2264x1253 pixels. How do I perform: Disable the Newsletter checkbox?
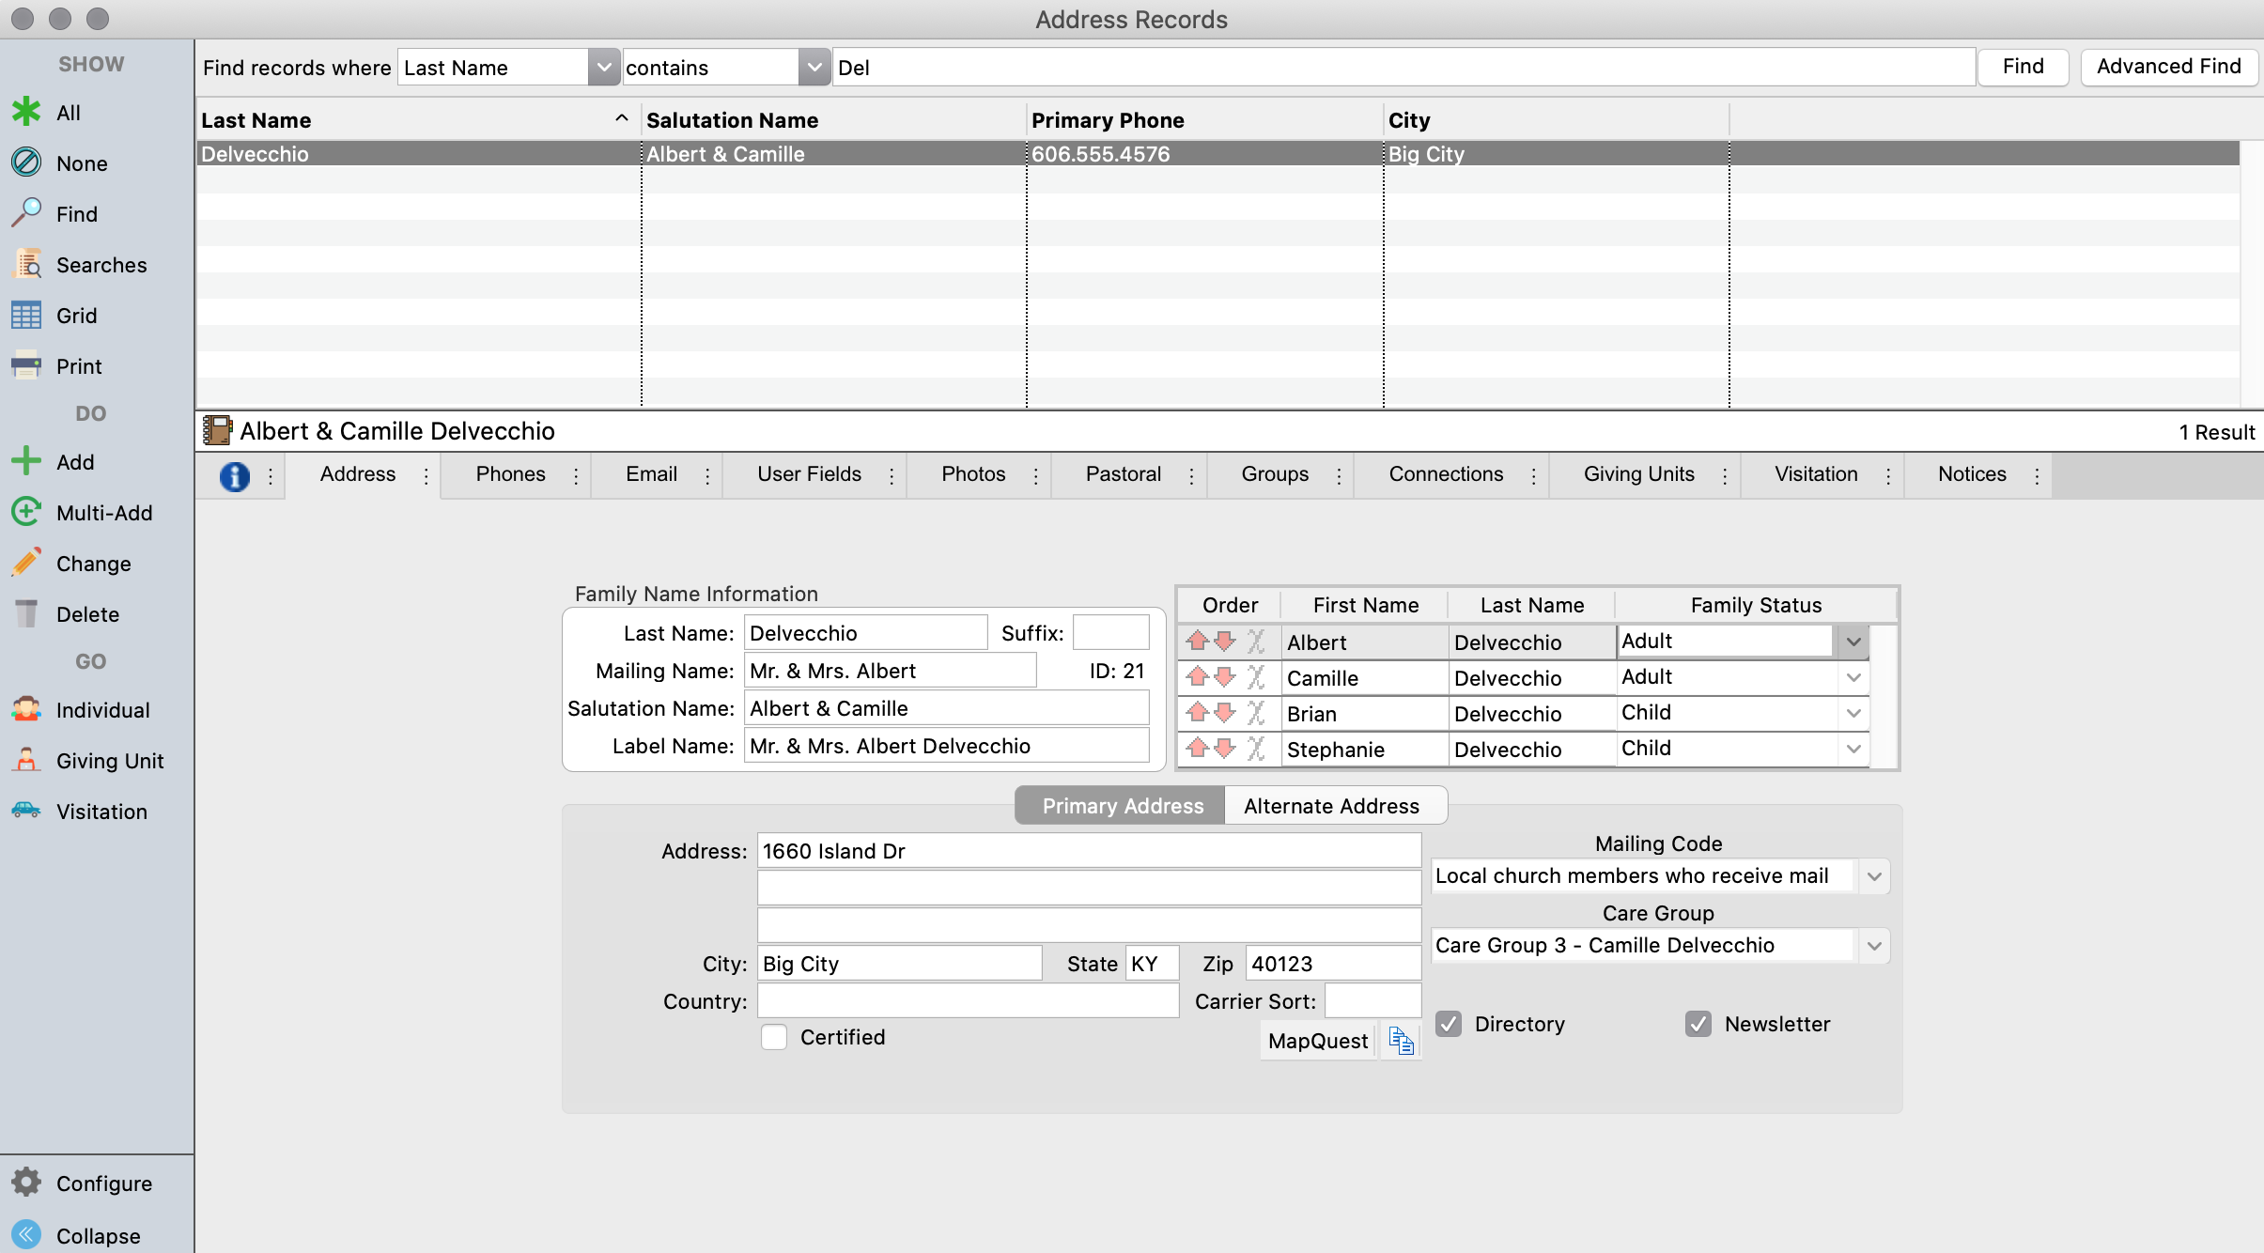point(1698,1024)
